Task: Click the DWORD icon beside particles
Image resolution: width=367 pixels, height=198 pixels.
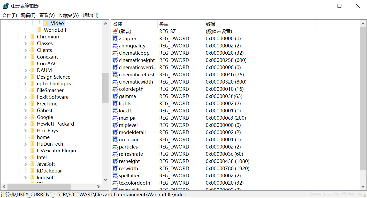Action: [x=115, y=147]
